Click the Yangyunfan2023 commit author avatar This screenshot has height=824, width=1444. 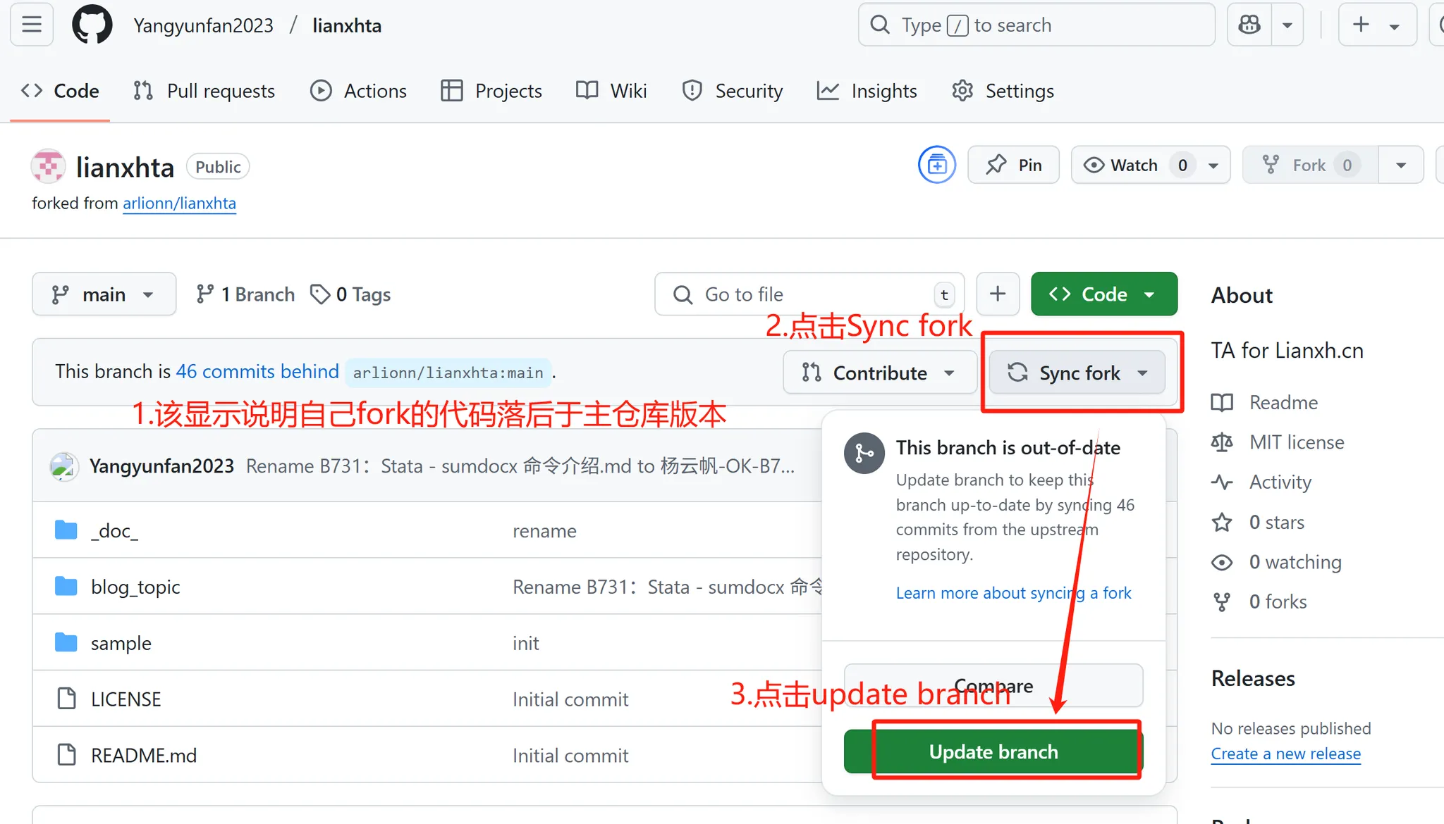tap(64, 466)
